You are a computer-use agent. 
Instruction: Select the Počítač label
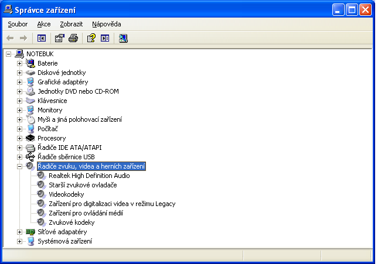(47, 129)
